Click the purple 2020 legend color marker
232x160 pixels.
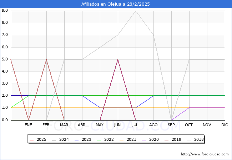tap(144, 140)
